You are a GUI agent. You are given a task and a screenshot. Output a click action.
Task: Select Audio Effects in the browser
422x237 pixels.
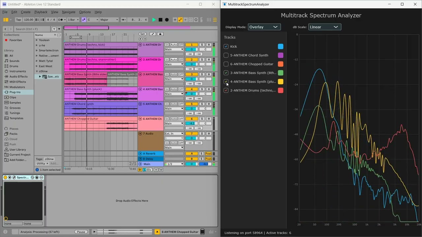tap(18, 76)
